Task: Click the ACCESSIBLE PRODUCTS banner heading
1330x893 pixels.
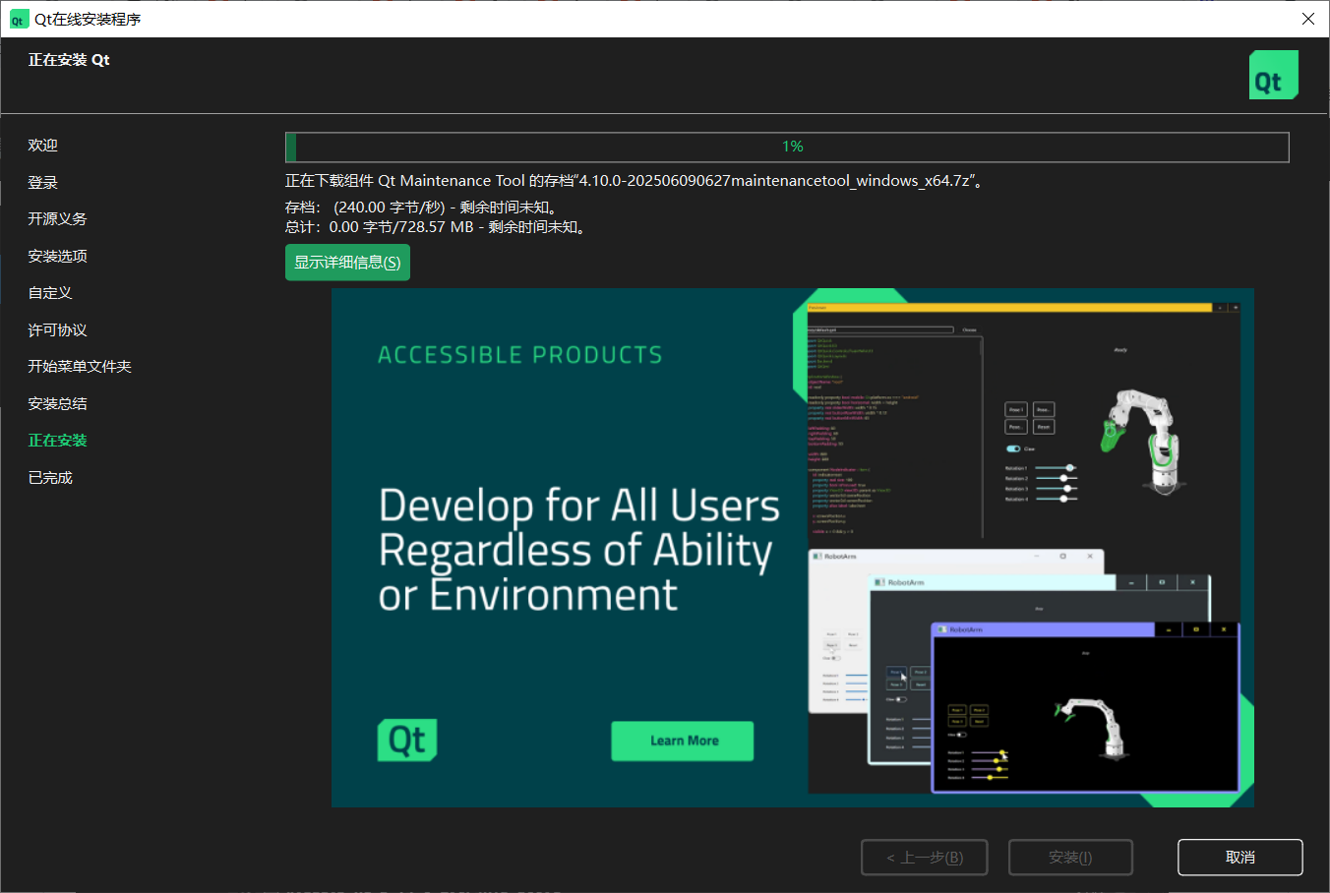Action: tap(520, 355)
